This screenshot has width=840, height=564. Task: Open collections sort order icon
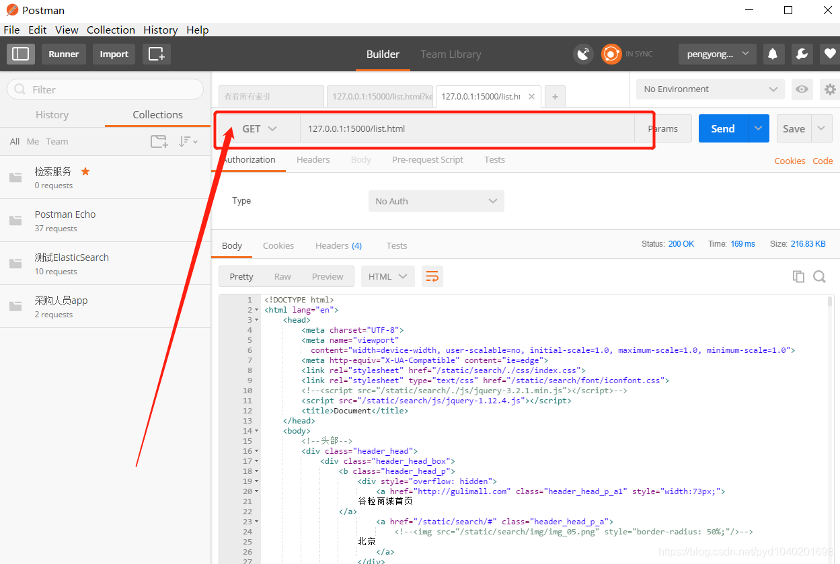tap(188, 141)
